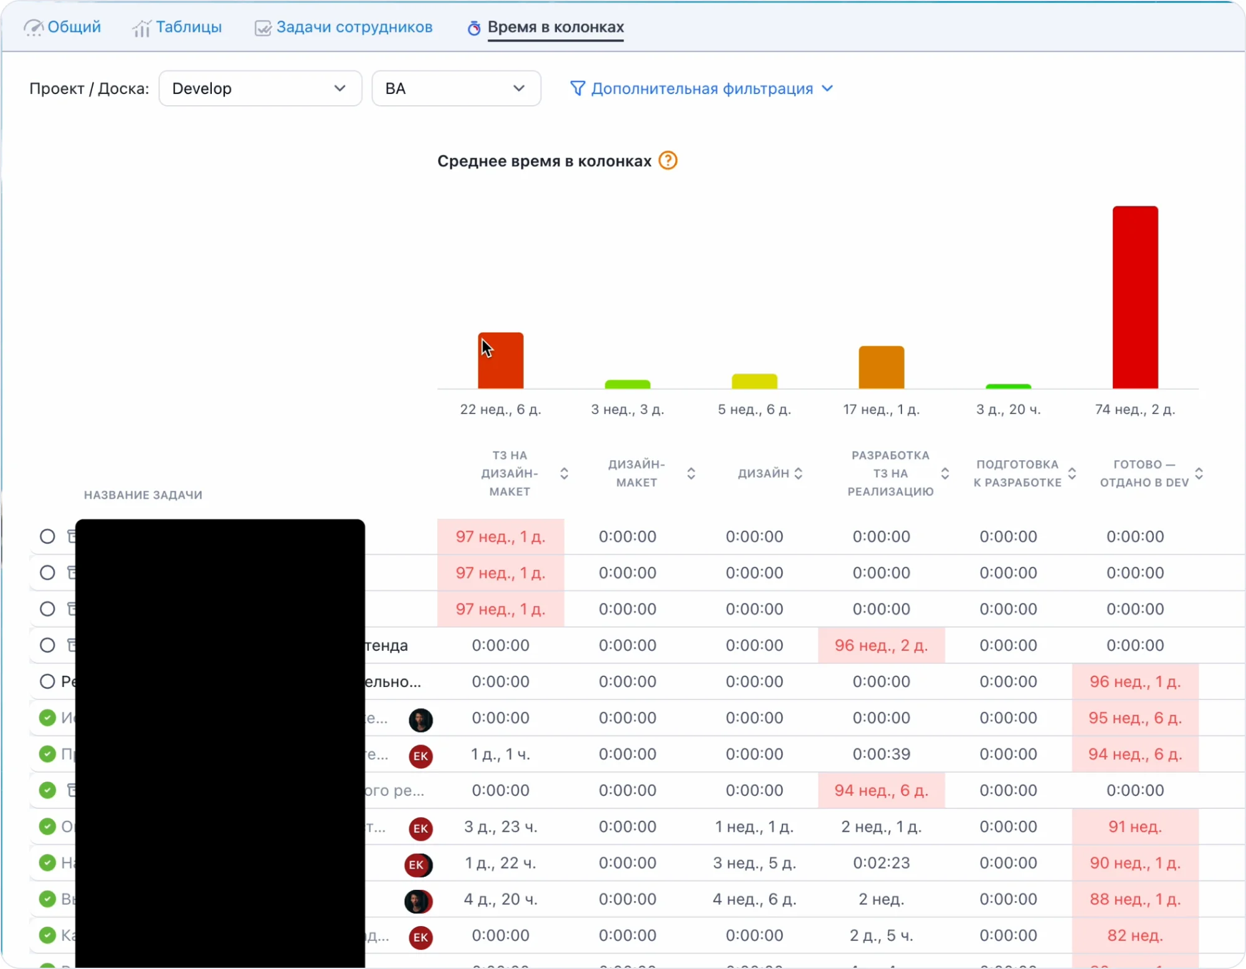Open the Develop project dropdown
The image size is (1246, 969).
pos(260,88)
